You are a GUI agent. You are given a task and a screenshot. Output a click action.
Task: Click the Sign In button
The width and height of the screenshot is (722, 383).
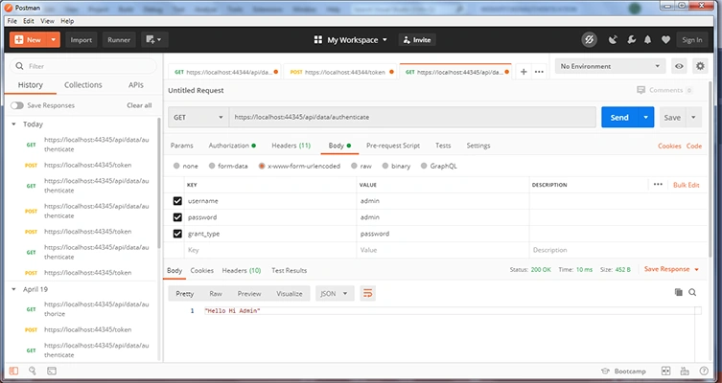tap(691, 40)
